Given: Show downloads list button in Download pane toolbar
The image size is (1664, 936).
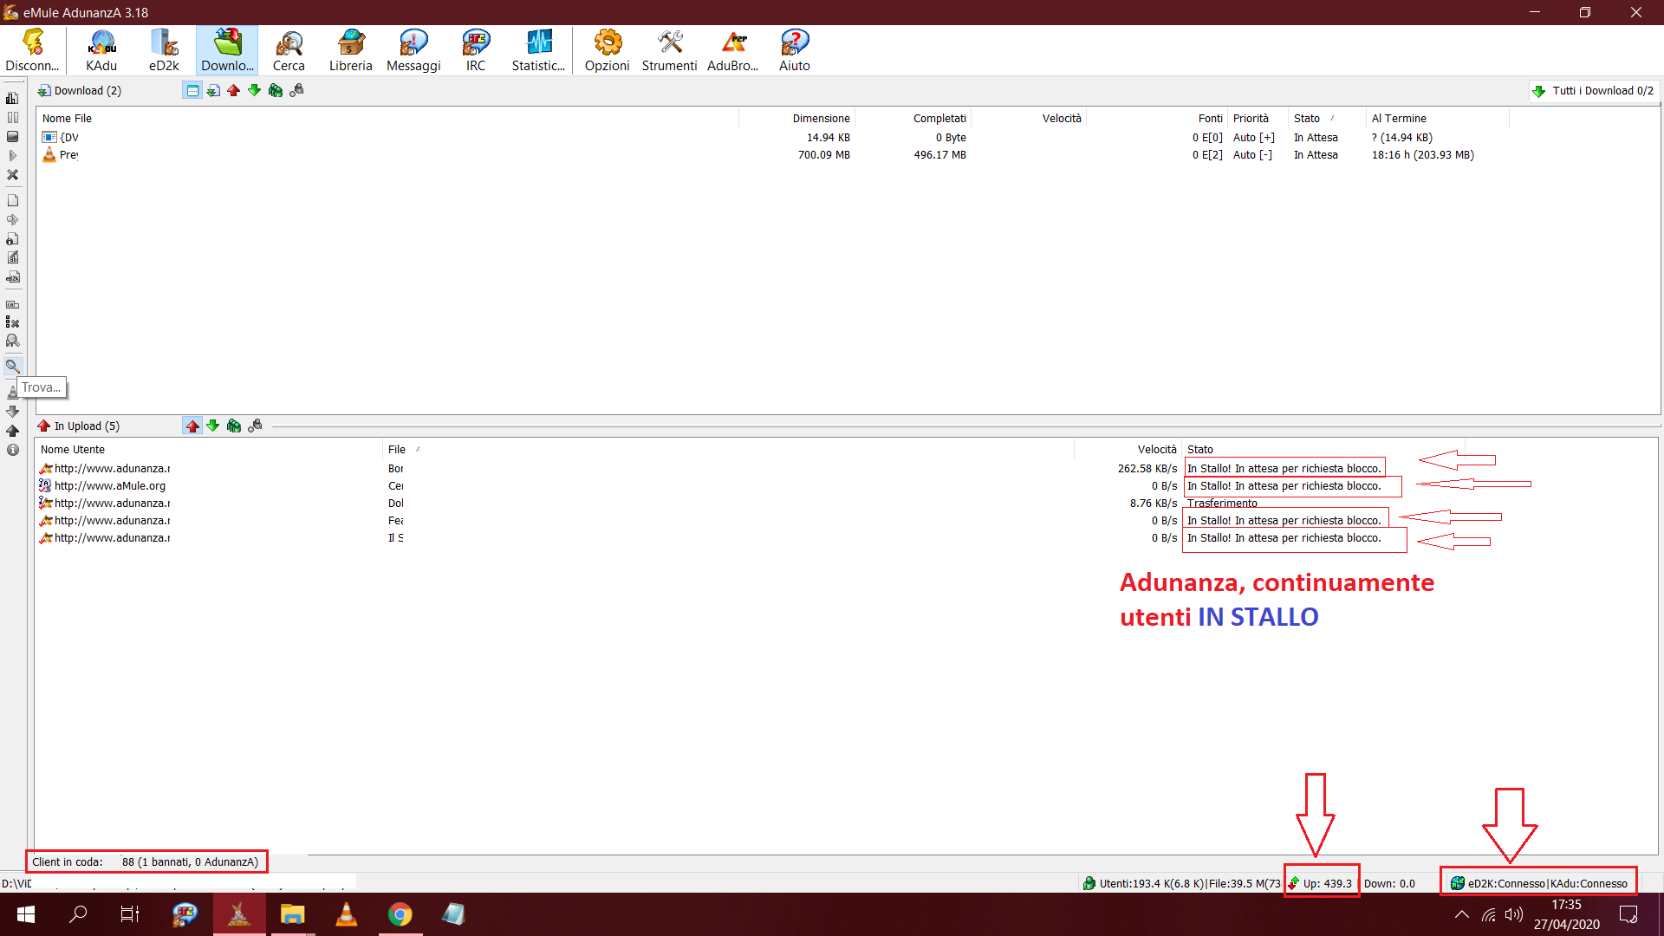Looking at the screenshot, I should (x=213, y=90).
